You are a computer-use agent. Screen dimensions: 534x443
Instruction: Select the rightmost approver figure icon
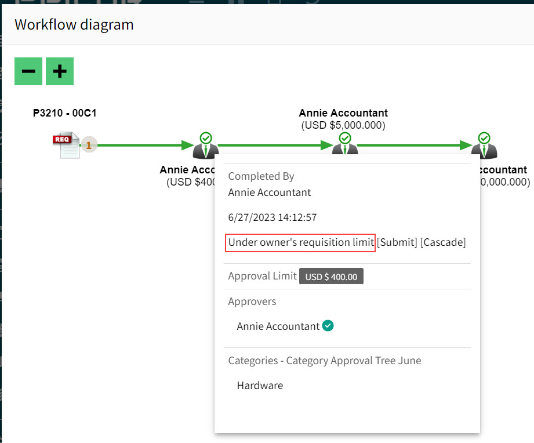[484, 148]
